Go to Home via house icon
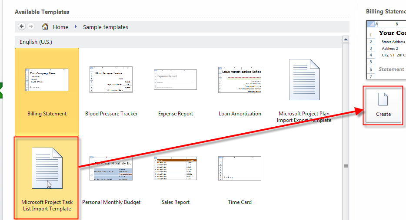The width and height of the screenshot is (406, 220). click(45, 26)
